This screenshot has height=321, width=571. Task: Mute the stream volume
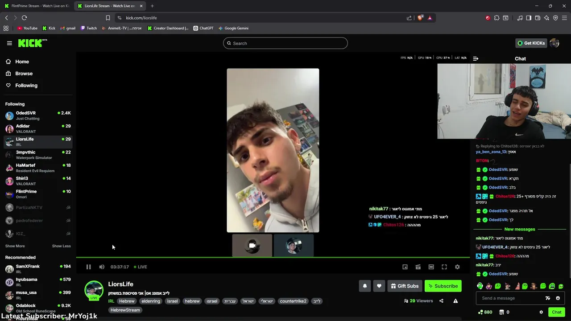click(x=102, y=267)
